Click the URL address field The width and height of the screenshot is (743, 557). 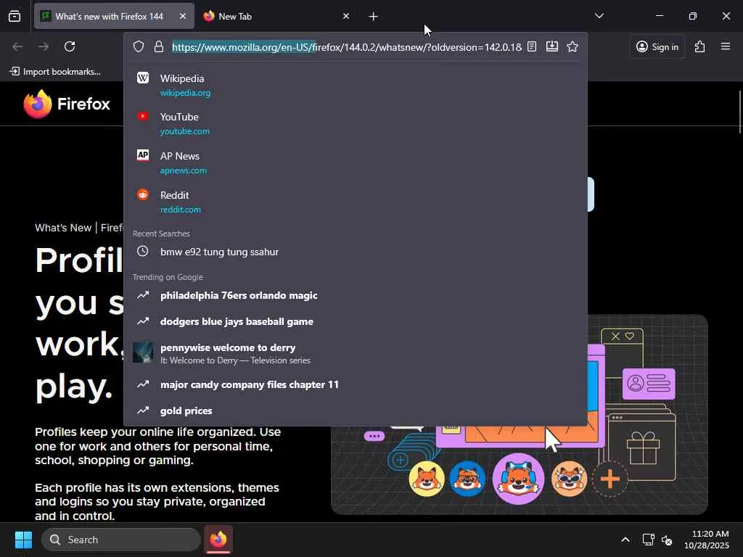[x=346, y=47]
